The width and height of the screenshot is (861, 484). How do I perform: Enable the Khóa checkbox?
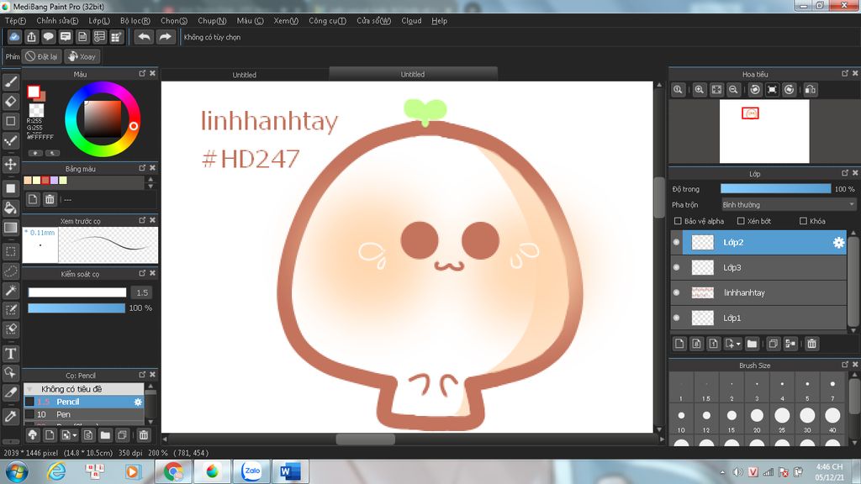[803, 221]
